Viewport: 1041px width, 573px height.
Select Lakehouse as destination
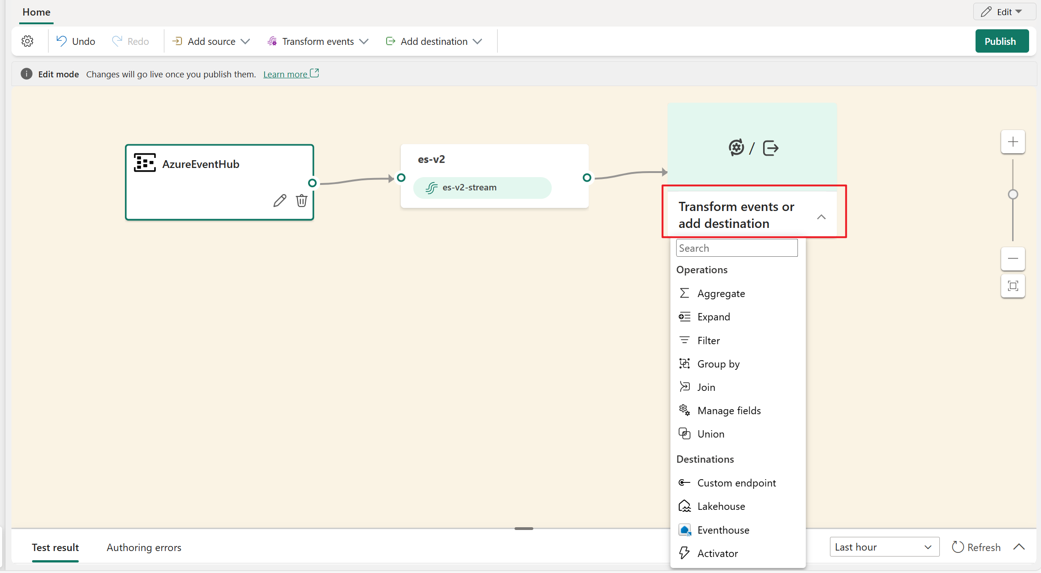click(x=721, y=506)
